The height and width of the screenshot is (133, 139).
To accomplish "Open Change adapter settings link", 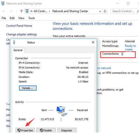I will [x=22, y=34].
